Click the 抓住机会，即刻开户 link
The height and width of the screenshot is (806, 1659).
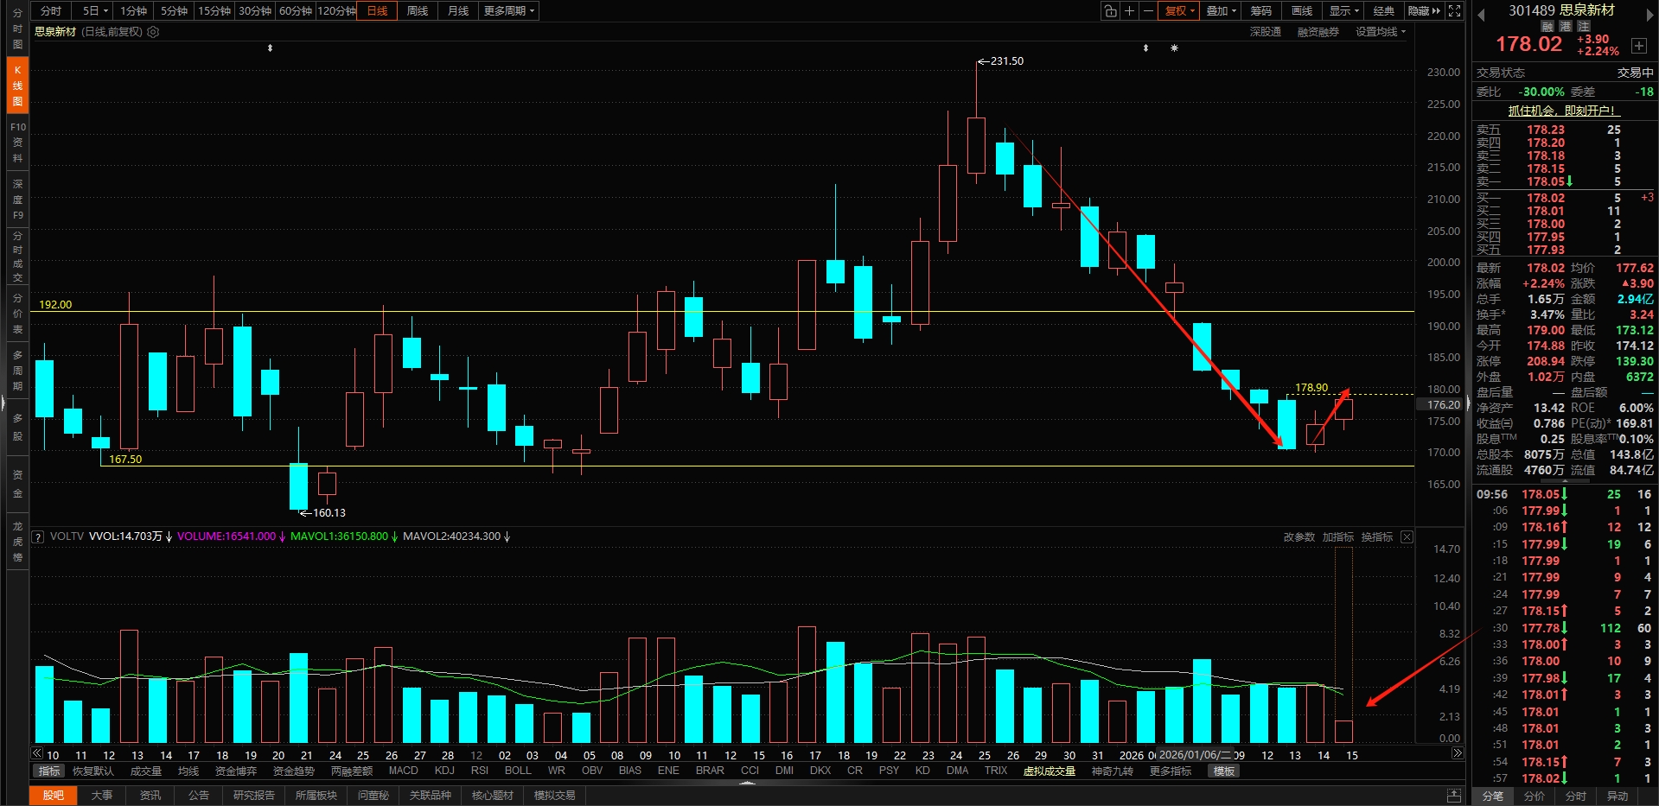pyautogui.click(x=1562, y=111)
